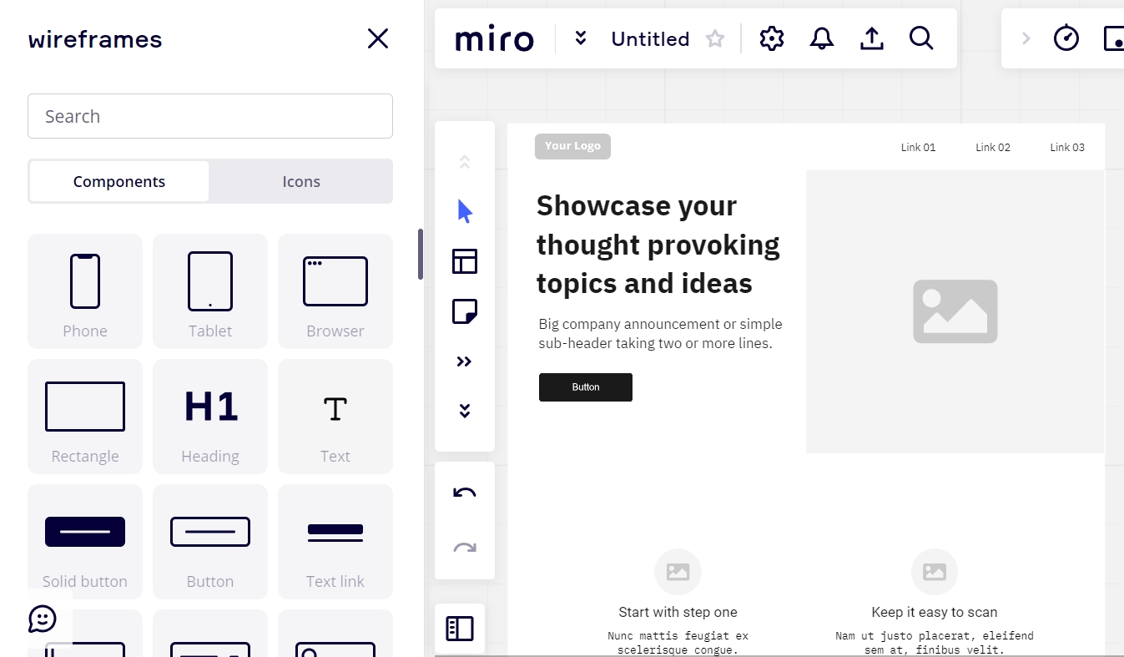Click the Your Logo placeholder
Screen dimensions: 1124x657
point(573,146)
